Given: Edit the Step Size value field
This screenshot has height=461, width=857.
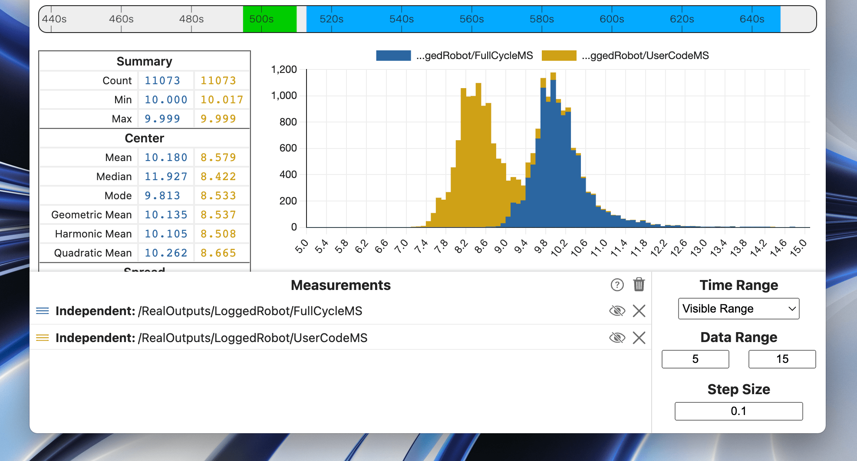Looking at the screenshot, I should pyautogui.click(x=738, y=411).
